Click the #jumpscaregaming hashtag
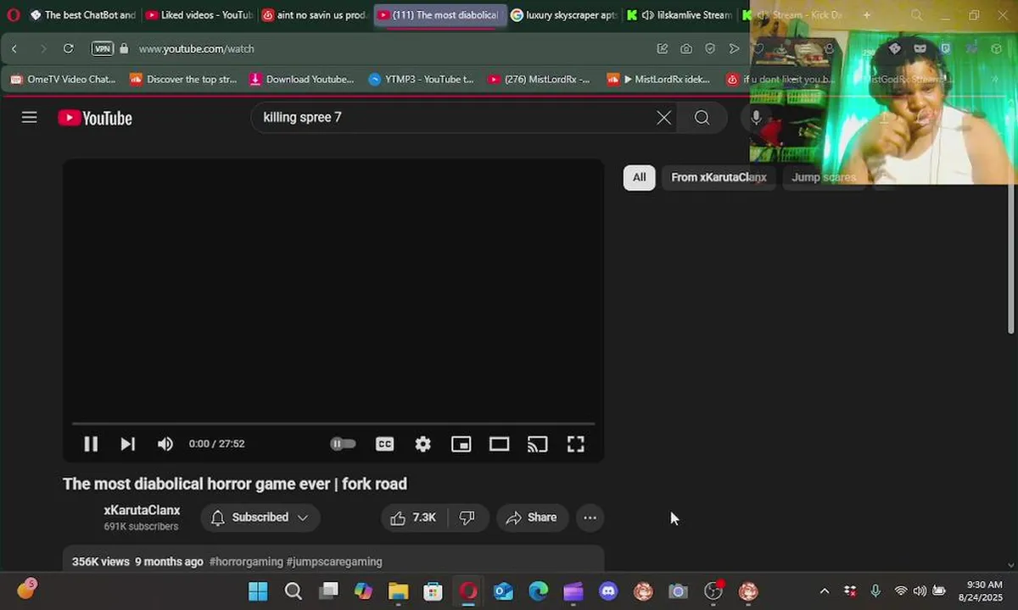 334,562
